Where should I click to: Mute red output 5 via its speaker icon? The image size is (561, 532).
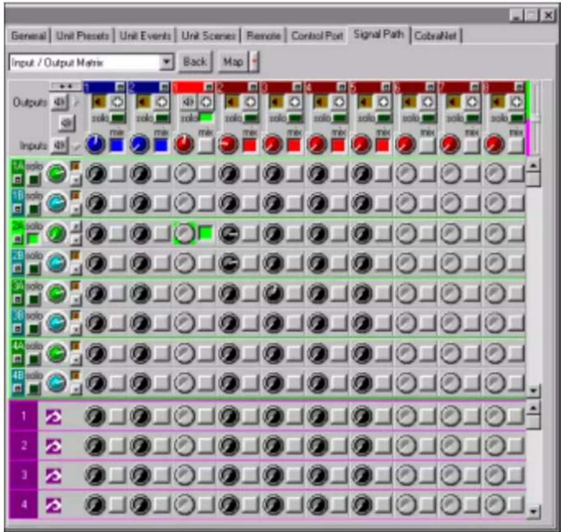click(365, 102)
